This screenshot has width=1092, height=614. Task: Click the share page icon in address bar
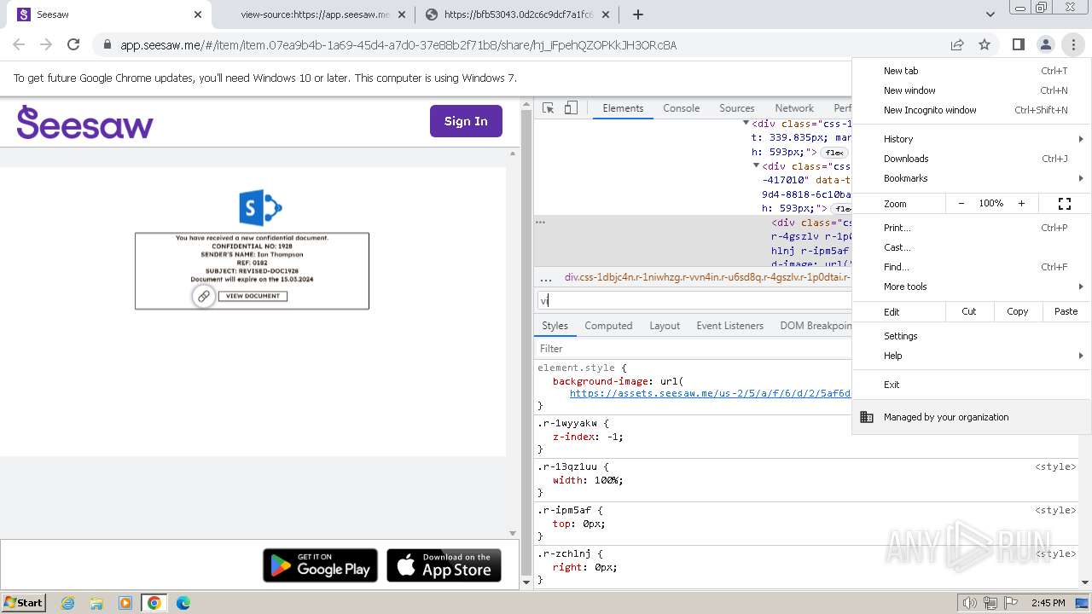957,44
